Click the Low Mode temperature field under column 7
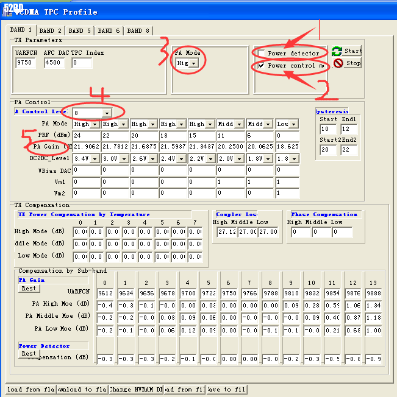The width and height of the screenshot is (397, 397). [195, 257]
